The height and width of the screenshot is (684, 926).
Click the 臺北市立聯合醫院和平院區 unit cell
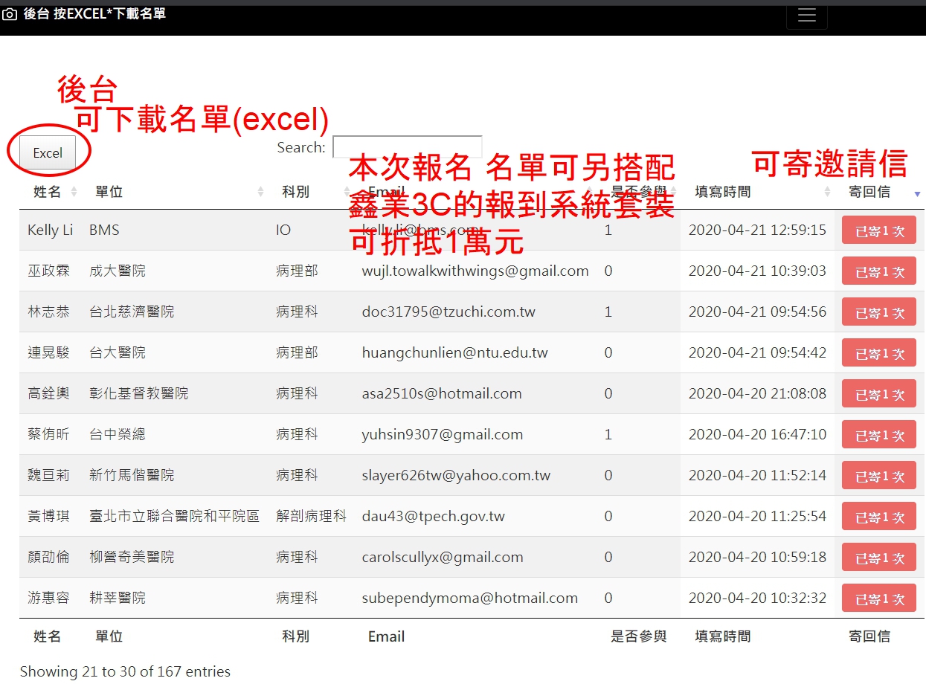click(174, 516)
